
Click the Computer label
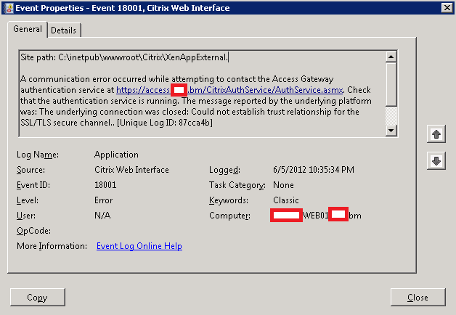click(229, 216)
